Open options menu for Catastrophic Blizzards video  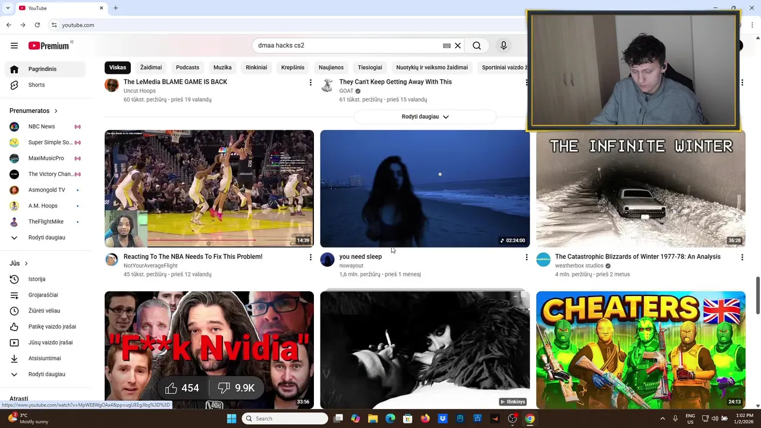(742, 257)
